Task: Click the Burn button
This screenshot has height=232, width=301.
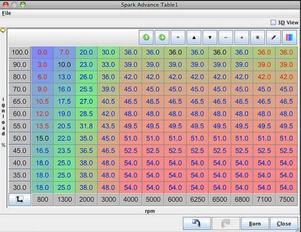Action: click(254, 223)
